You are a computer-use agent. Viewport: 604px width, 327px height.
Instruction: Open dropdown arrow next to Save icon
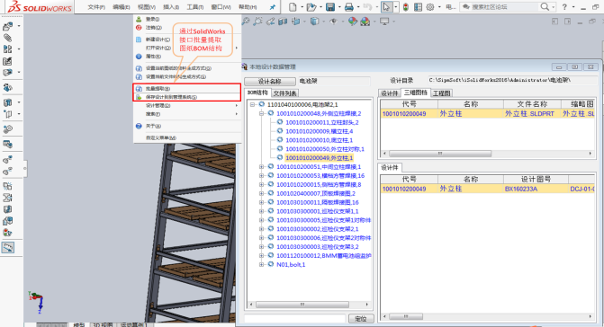coord(339,7)
